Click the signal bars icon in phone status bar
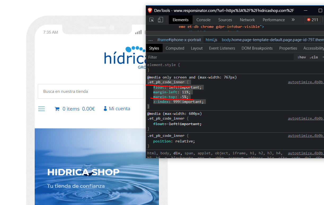The height and width of the screenshot is (205, 324). coord(138,32)
